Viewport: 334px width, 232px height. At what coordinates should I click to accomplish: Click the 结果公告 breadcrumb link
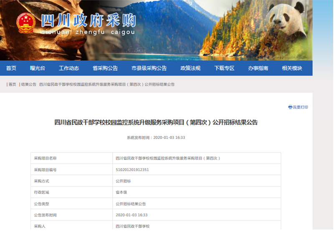pyautogui.click(x=29, y=84)
